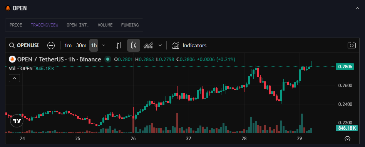Switch to bars chart style
The image size is (365, 147).
[119, 45]
